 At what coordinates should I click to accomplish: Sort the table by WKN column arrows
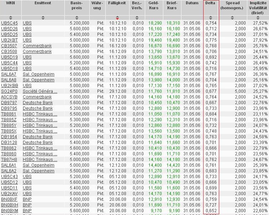[x=11, y=17]
